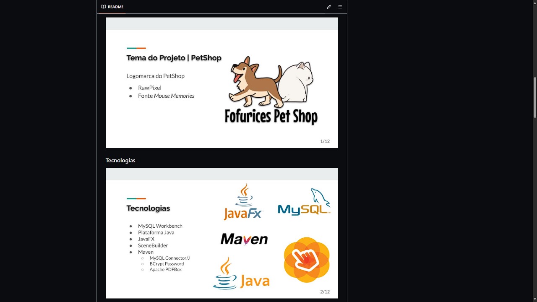Click the 2/12 slide number
The height and width of the screenshot is (302, 537).
pyautogui.click(x=325, y=292)
